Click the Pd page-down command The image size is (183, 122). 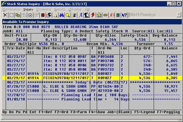25,112
